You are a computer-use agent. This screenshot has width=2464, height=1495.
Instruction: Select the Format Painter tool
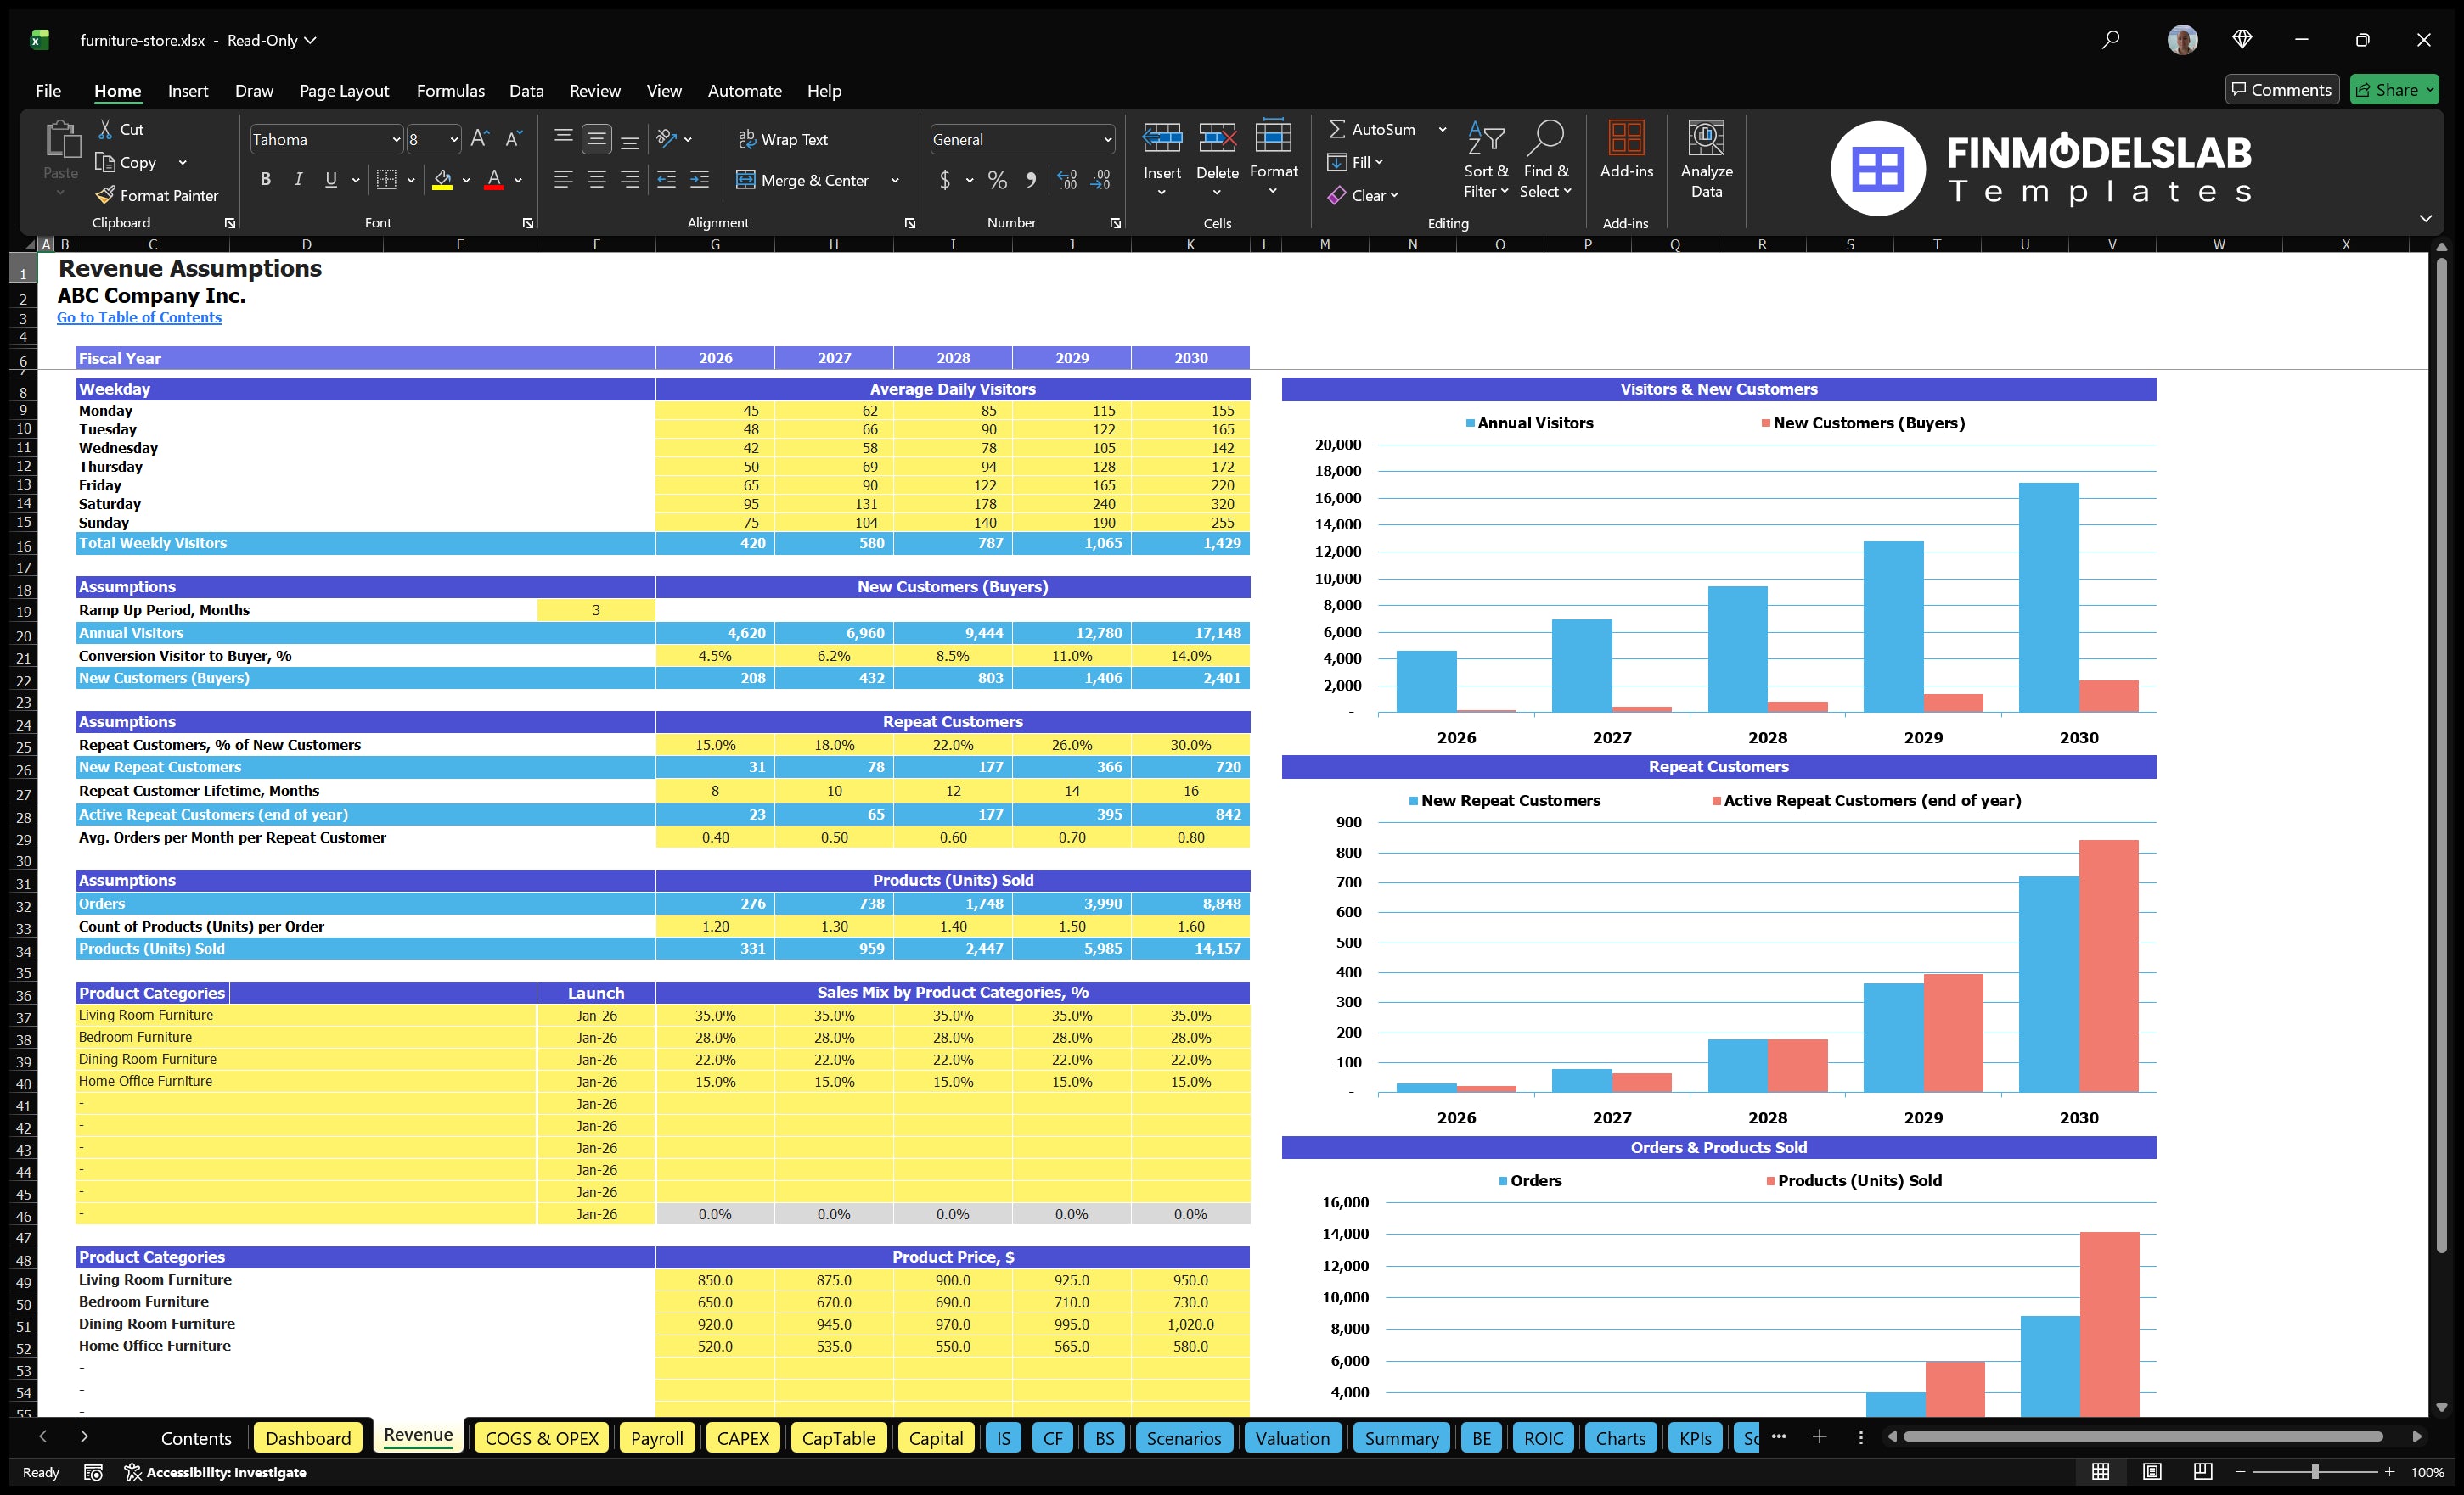coord(157,196)
